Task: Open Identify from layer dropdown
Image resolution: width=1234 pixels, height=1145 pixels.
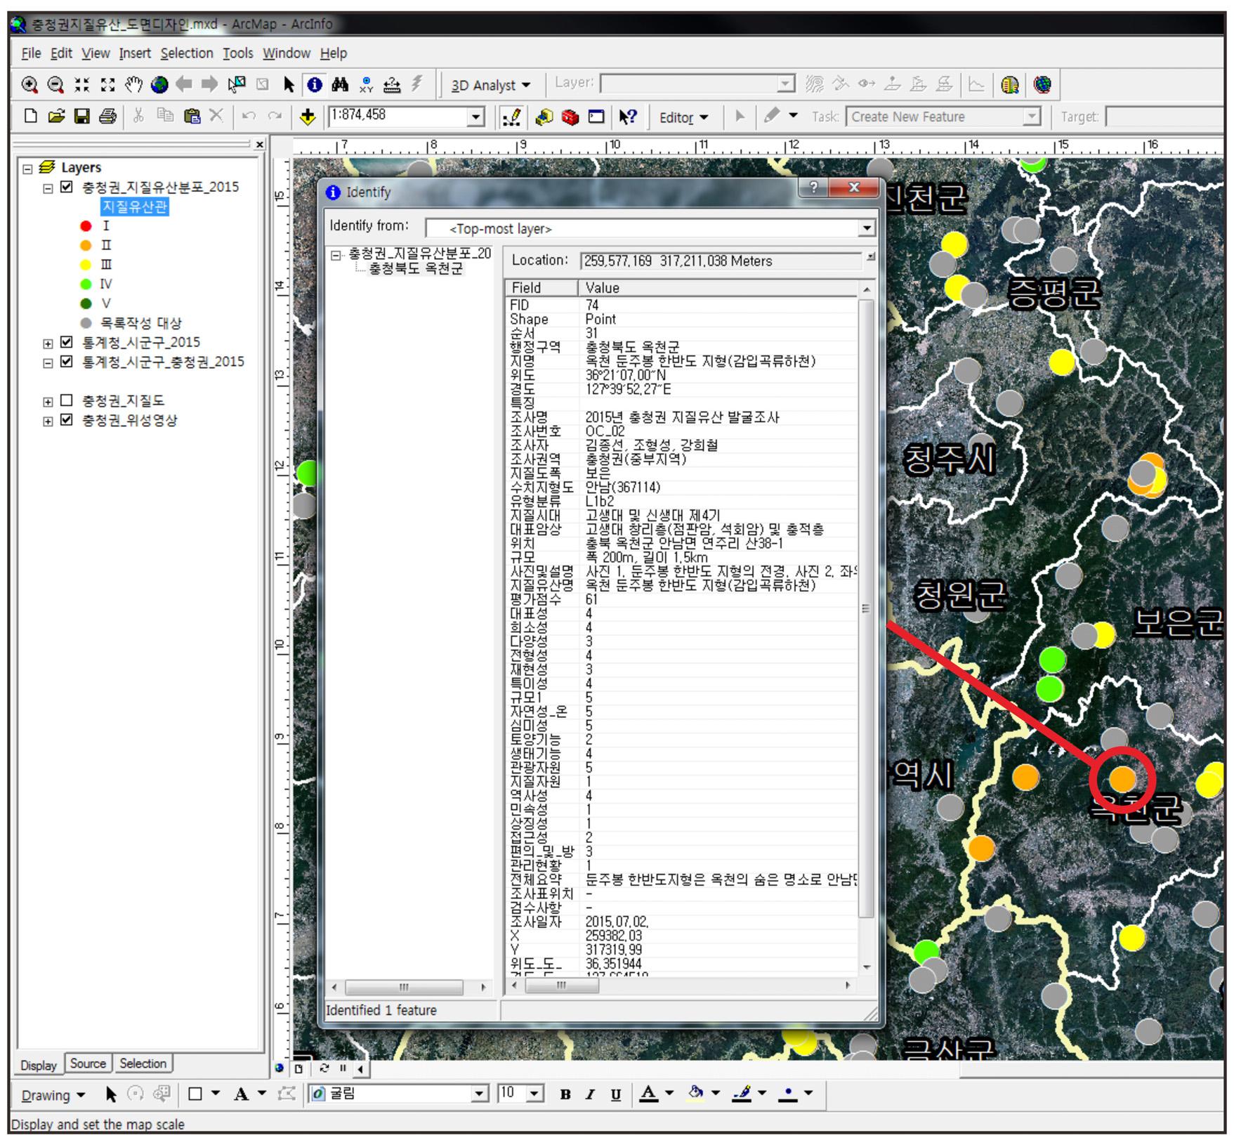Action: (x=867, y=228)
